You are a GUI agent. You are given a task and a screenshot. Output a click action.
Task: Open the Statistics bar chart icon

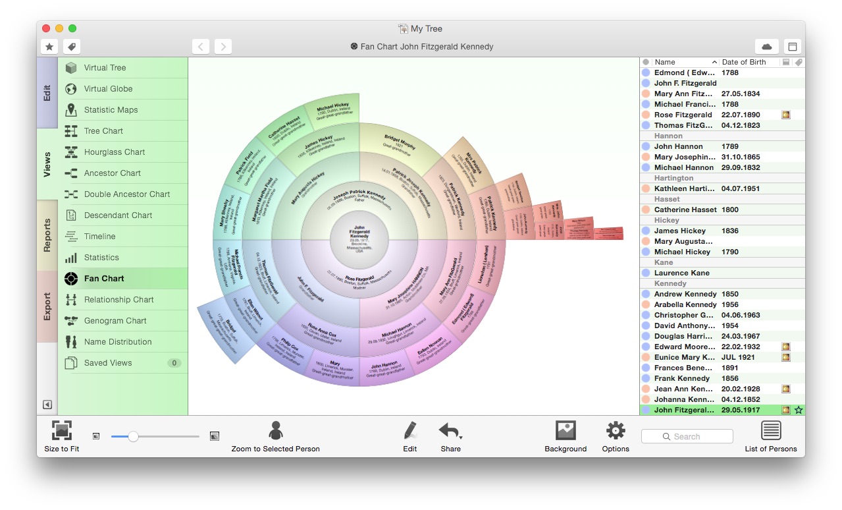[71, 258]
